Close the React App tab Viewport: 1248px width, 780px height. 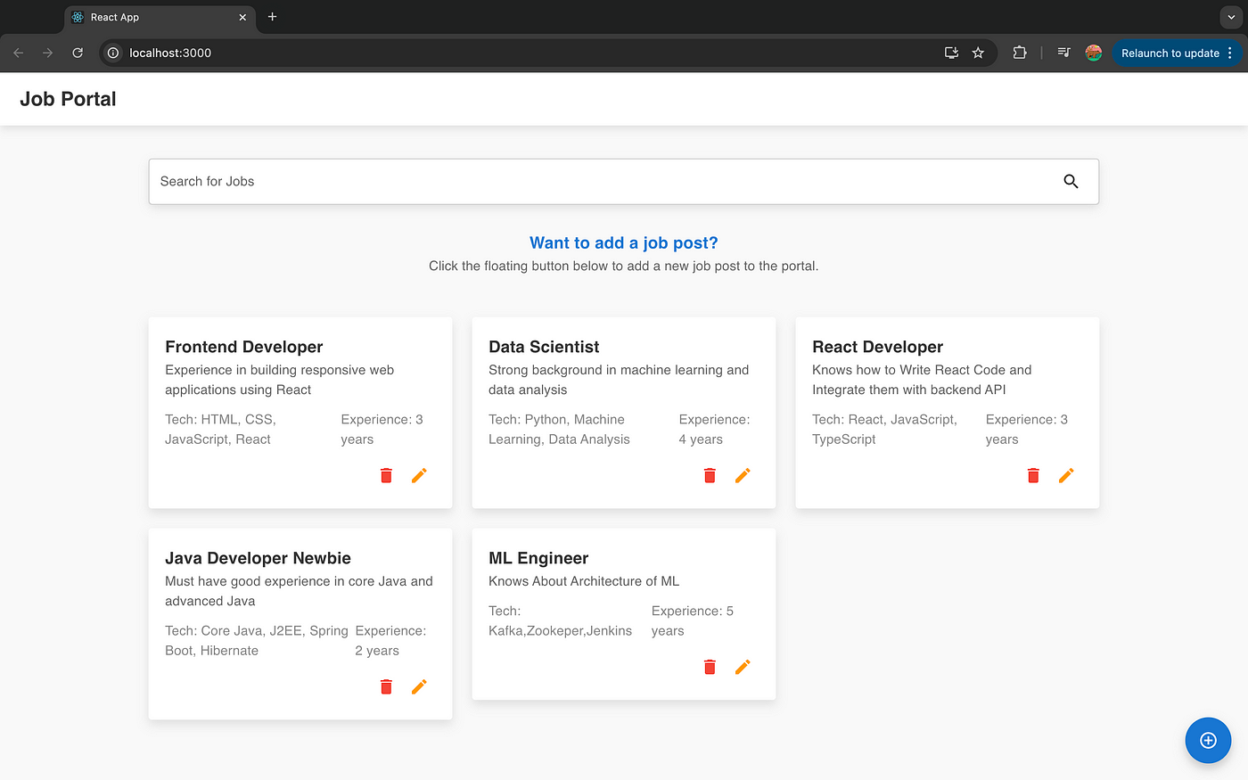tap(242, 17)
